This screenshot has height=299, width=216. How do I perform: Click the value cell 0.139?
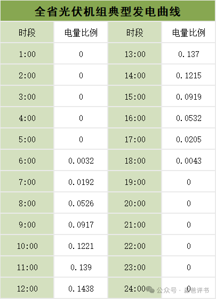pos(81,267)
